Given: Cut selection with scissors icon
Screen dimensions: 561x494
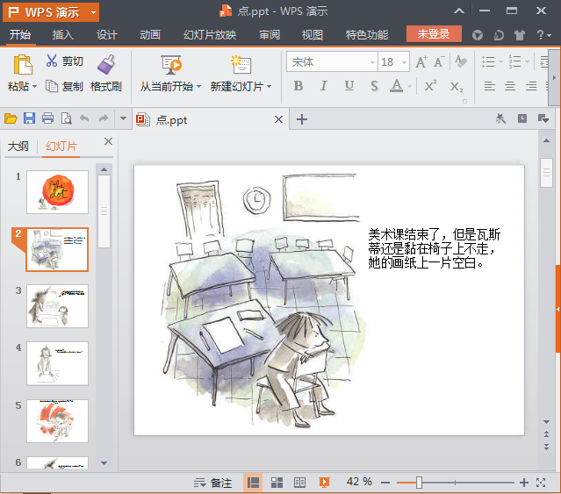Looking at the screenshot, I should pyautogui.click(x=52, y=61).
